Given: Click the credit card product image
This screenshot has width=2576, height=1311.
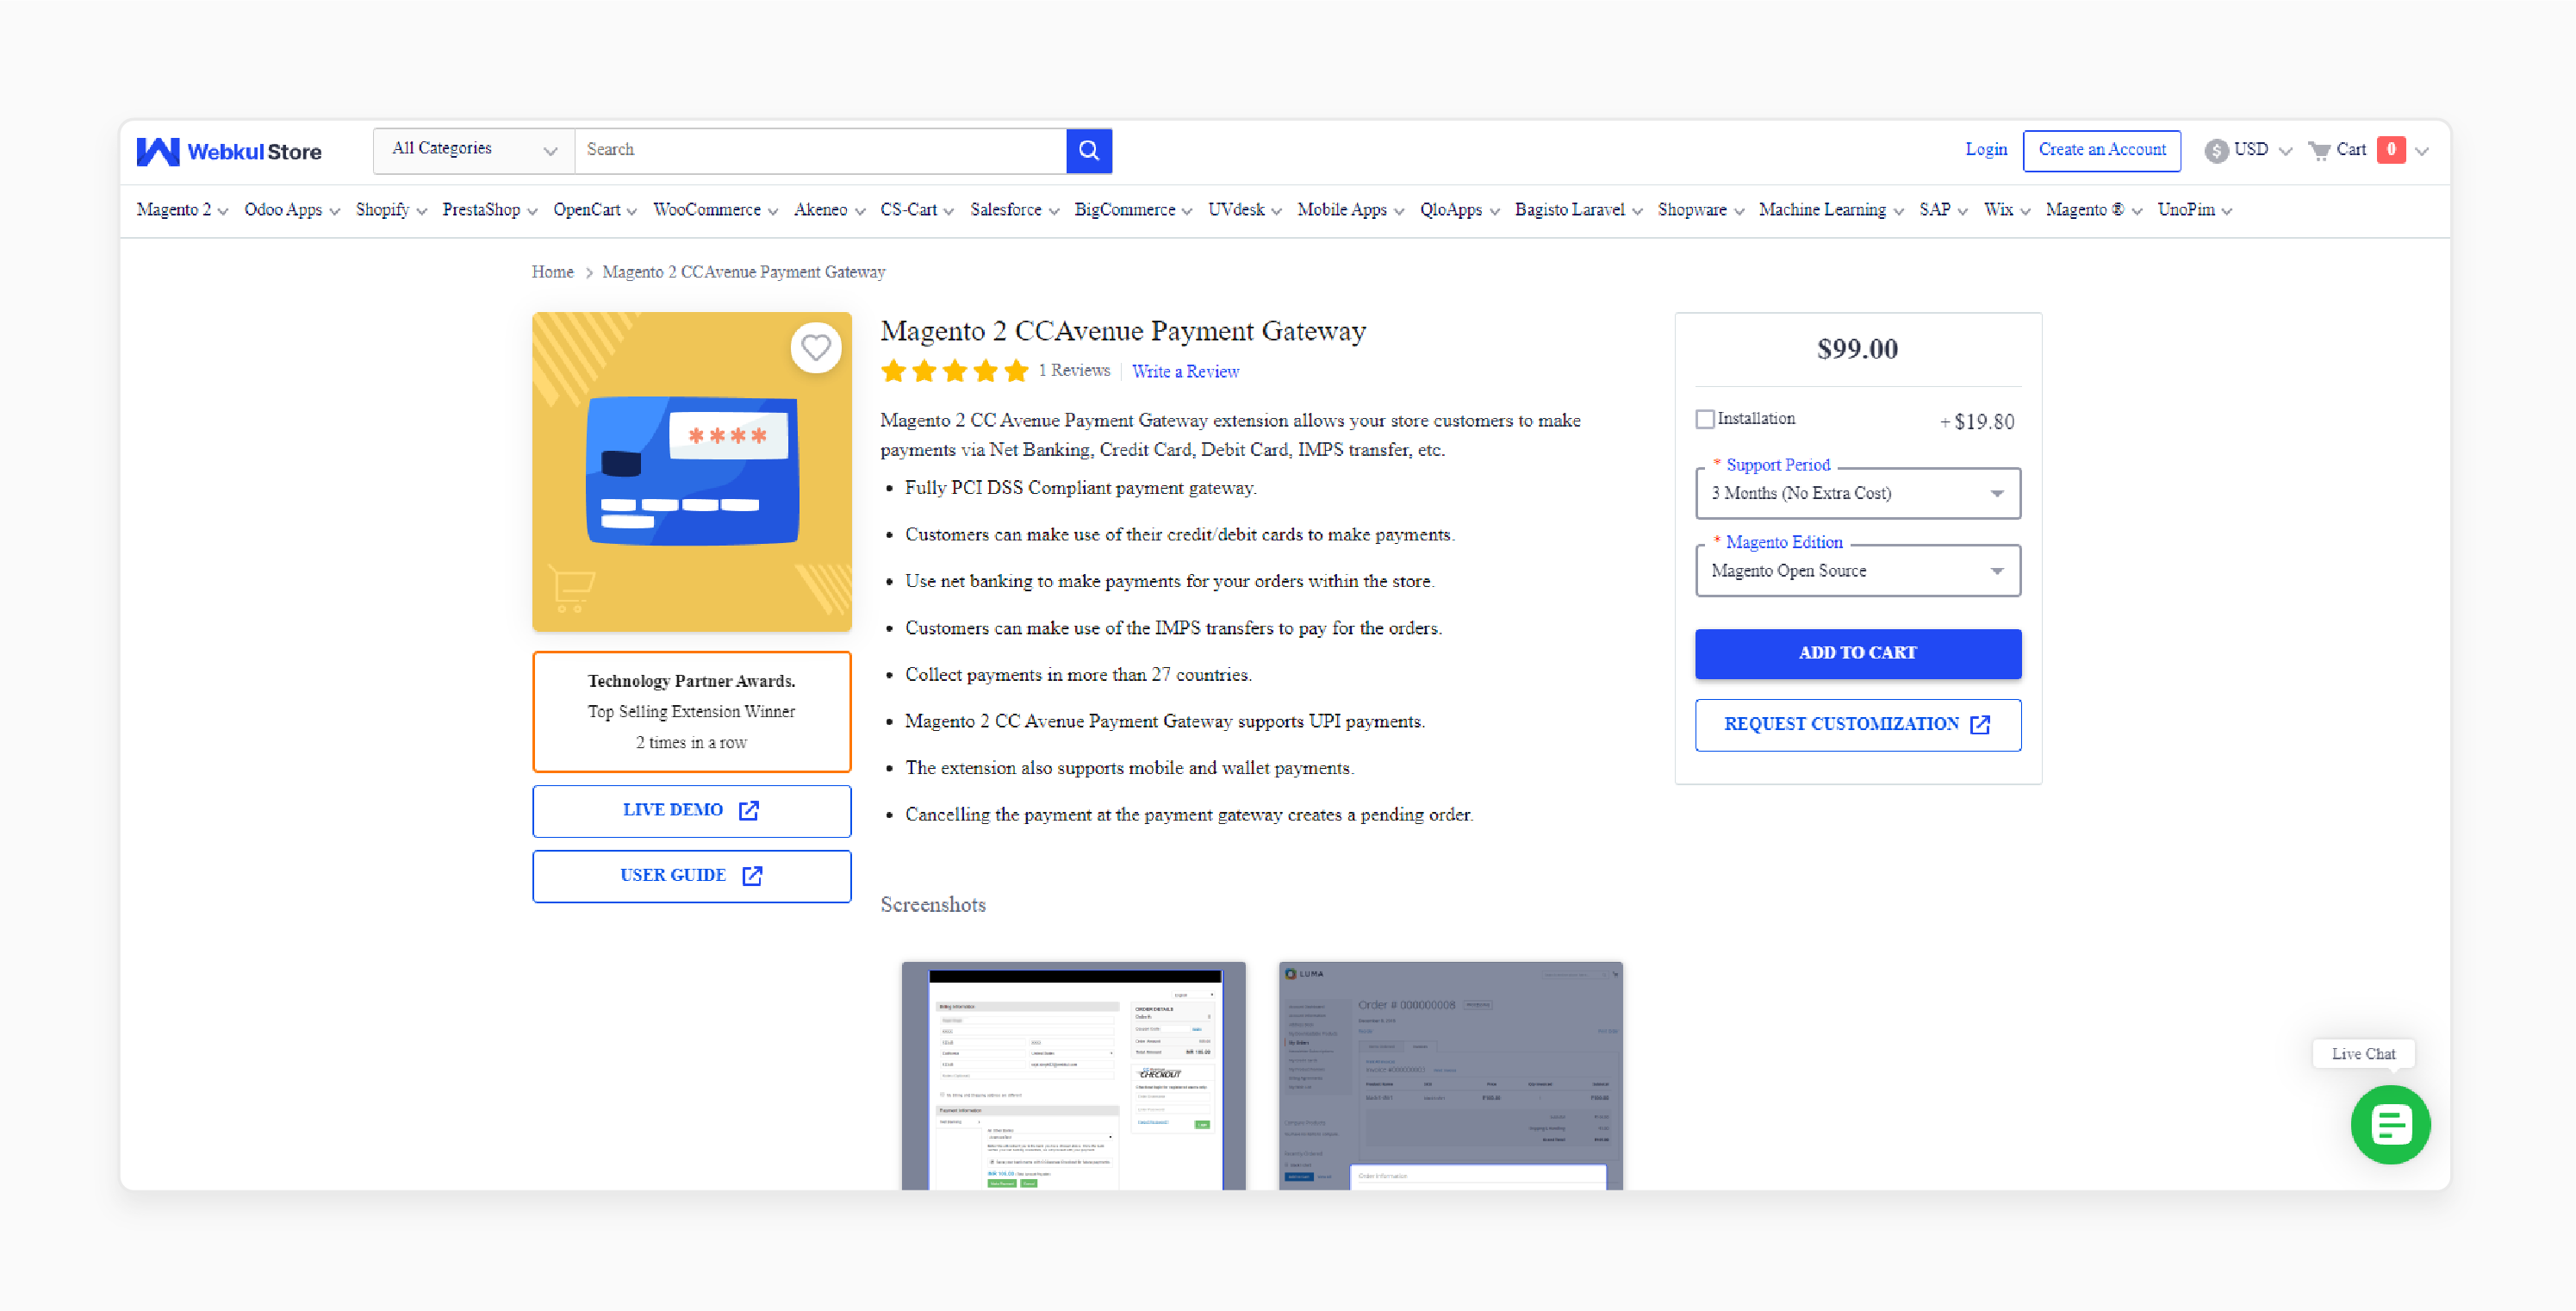Looking at the screenshot, I should pos(692,471).
